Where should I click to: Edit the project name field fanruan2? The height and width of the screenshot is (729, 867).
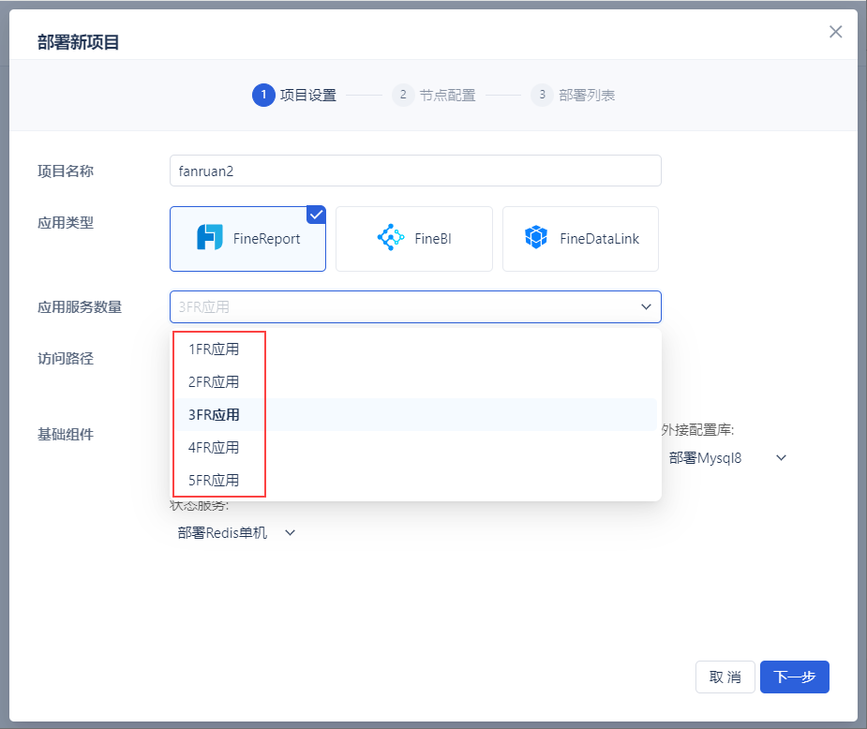click(x=415, y=171)
